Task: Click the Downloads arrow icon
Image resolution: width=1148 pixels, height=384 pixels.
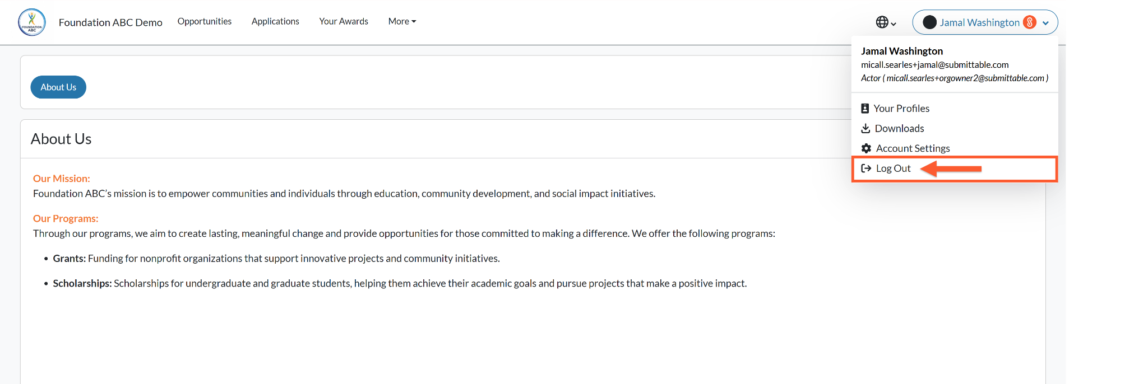Action: click(x=865, y=128)
